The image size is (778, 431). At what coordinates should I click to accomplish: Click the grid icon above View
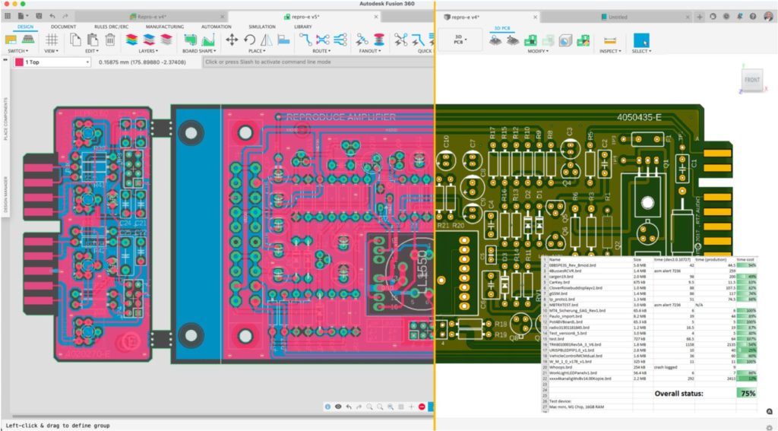pos(52,40)
